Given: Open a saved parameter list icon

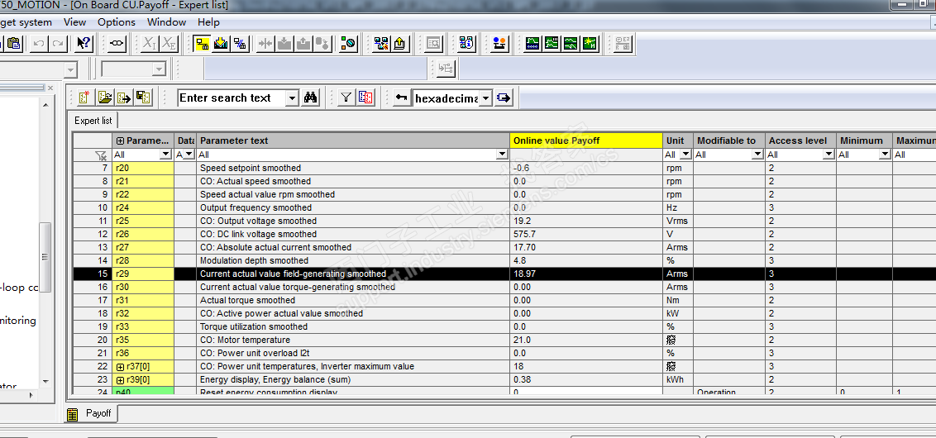Looking at the screenshot, I should point(105,98).
